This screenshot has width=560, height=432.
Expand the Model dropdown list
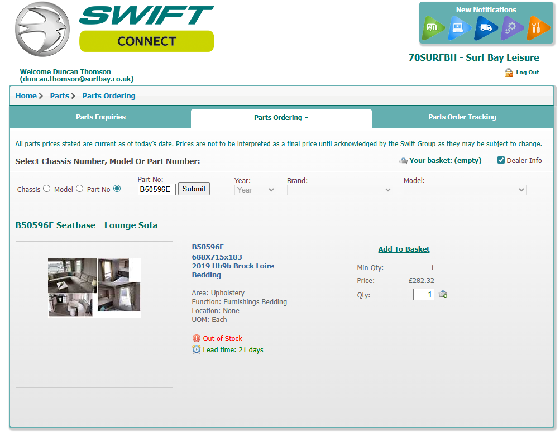465,190
